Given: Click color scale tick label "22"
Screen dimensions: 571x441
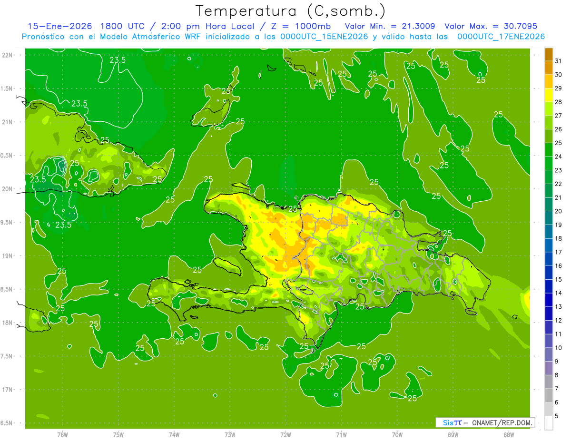Looking at the screenshot, I should pyautogui.click(x=559, y=184).
